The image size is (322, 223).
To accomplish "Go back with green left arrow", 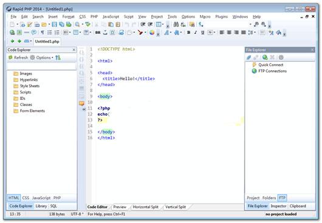I will coord(12,41).
